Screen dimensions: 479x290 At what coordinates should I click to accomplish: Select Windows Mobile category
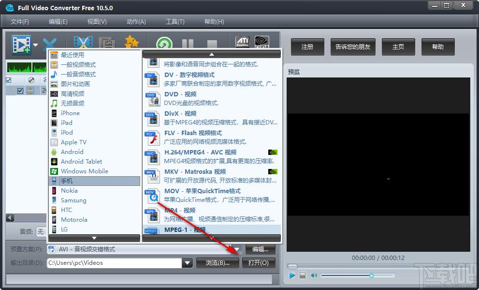94,171
